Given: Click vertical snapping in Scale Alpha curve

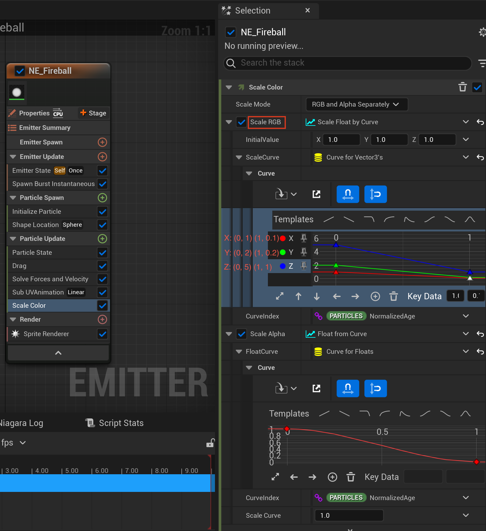Looking at the screenshot, I should click(375, 388).
